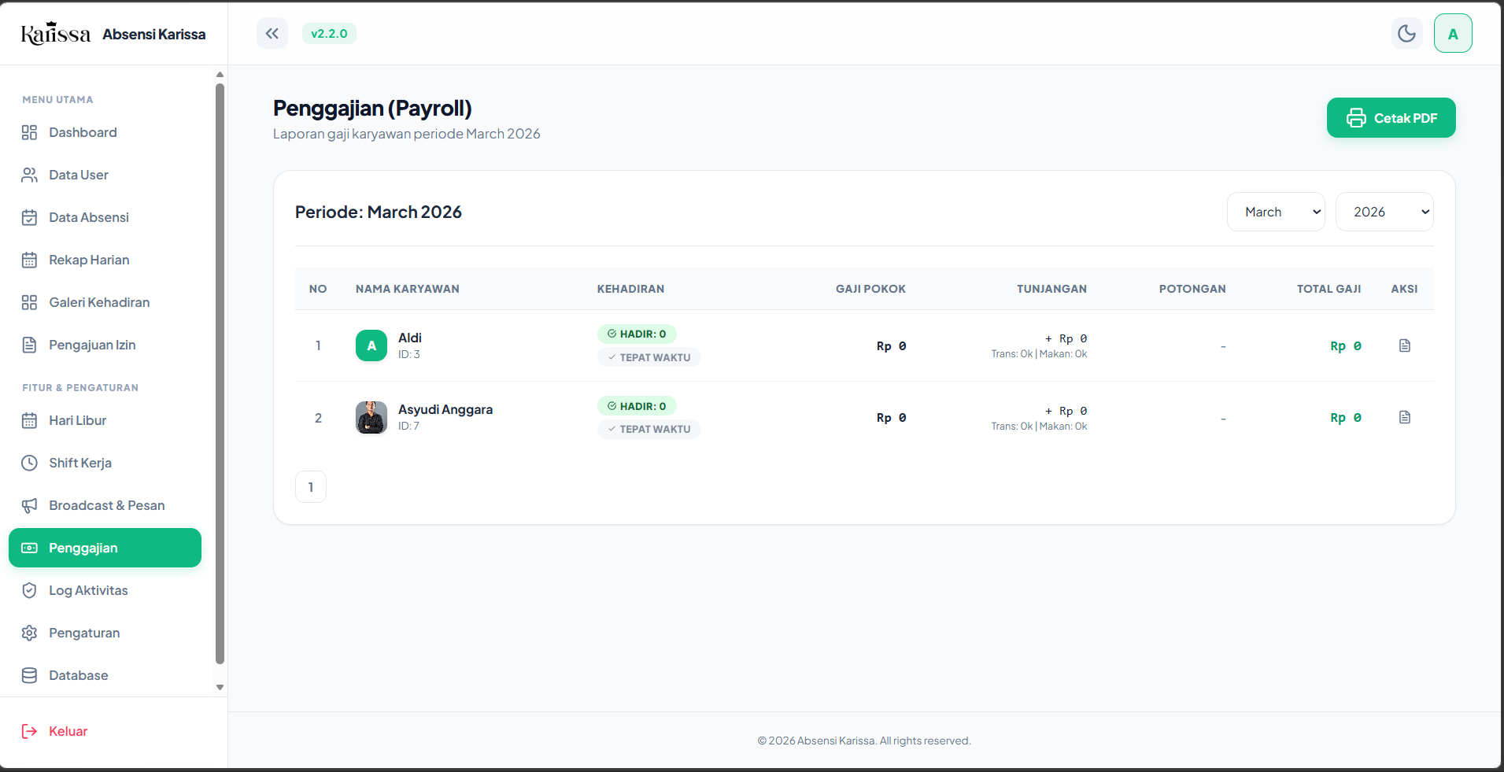Open Dashboard menu item
The width and height of the screenshot is (1504, 772).
pos(105,132)
